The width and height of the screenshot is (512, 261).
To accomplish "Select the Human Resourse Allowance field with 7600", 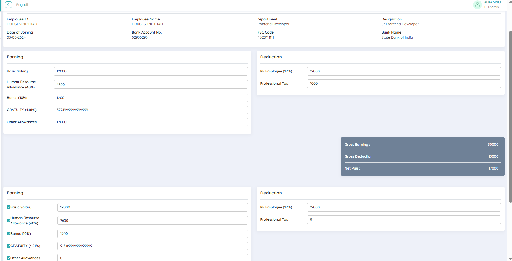I will pos(152,221).
